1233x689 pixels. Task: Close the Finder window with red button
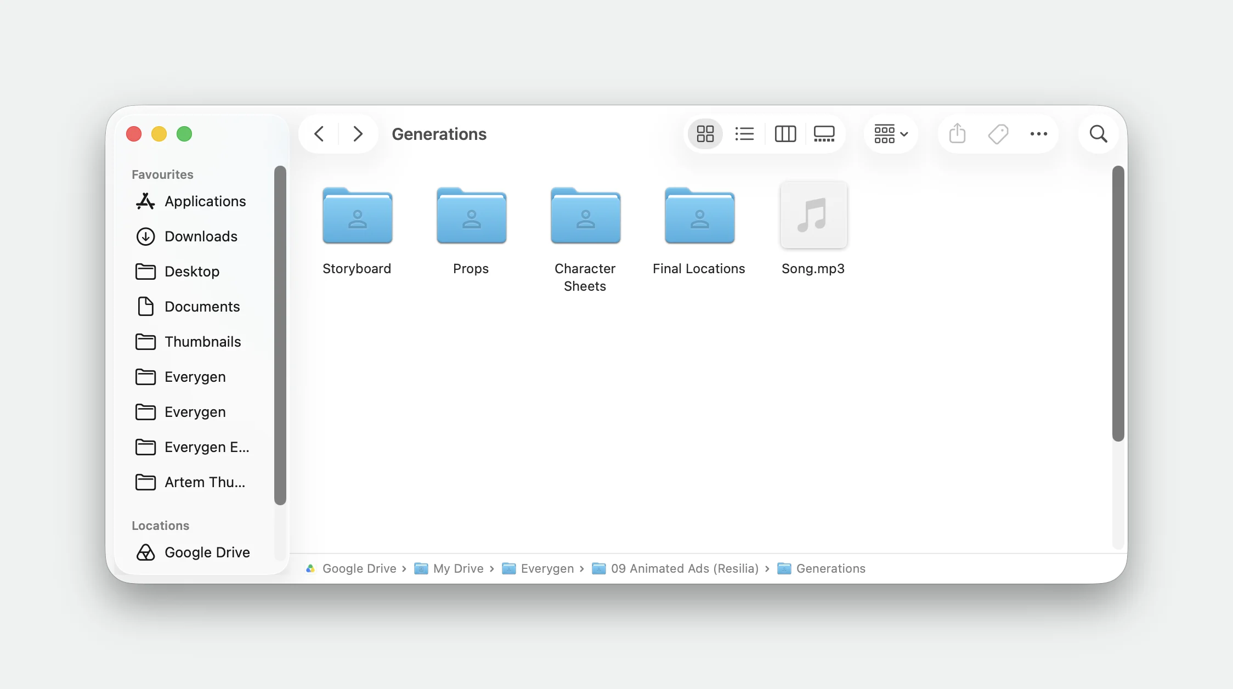[134, 134]
